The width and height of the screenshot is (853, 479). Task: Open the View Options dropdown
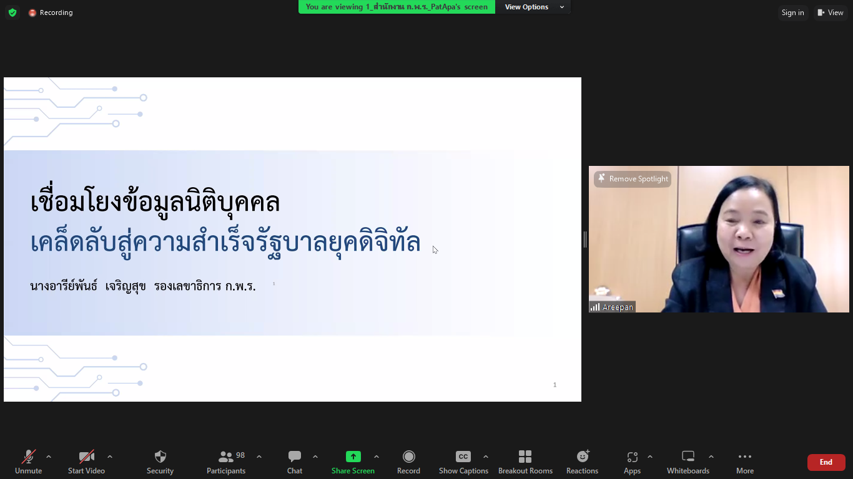tap(534, 7)
